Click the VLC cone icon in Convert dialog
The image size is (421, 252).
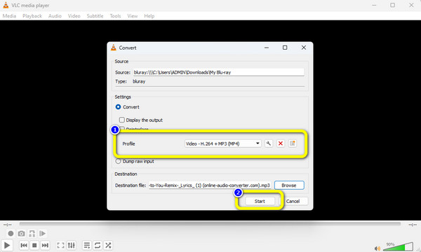point(114,48)
